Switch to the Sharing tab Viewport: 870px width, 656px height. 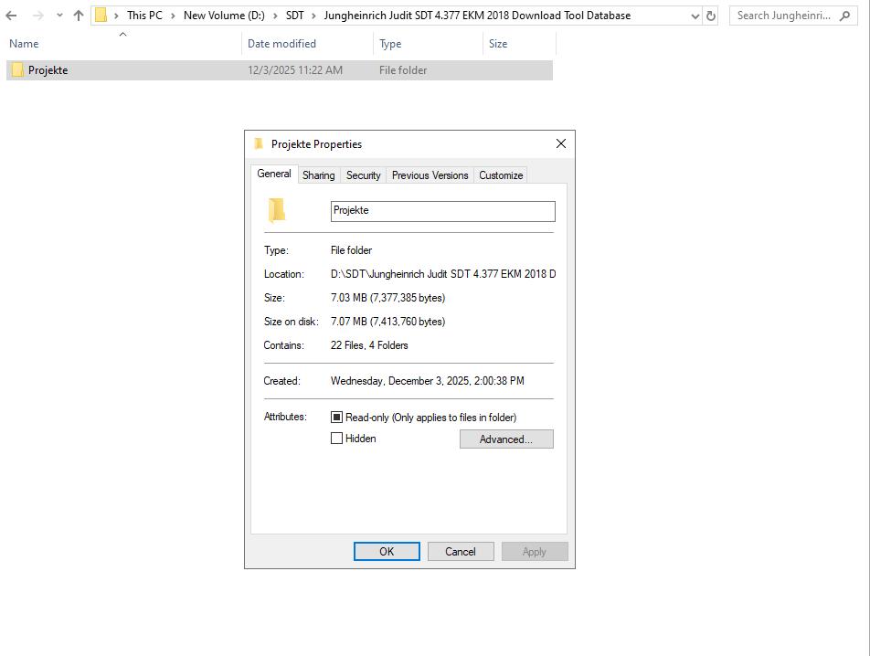click(318, 175)
